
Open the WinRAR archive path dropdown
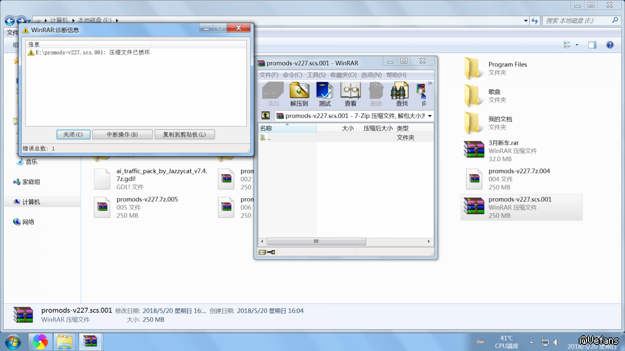click(429, 116)
